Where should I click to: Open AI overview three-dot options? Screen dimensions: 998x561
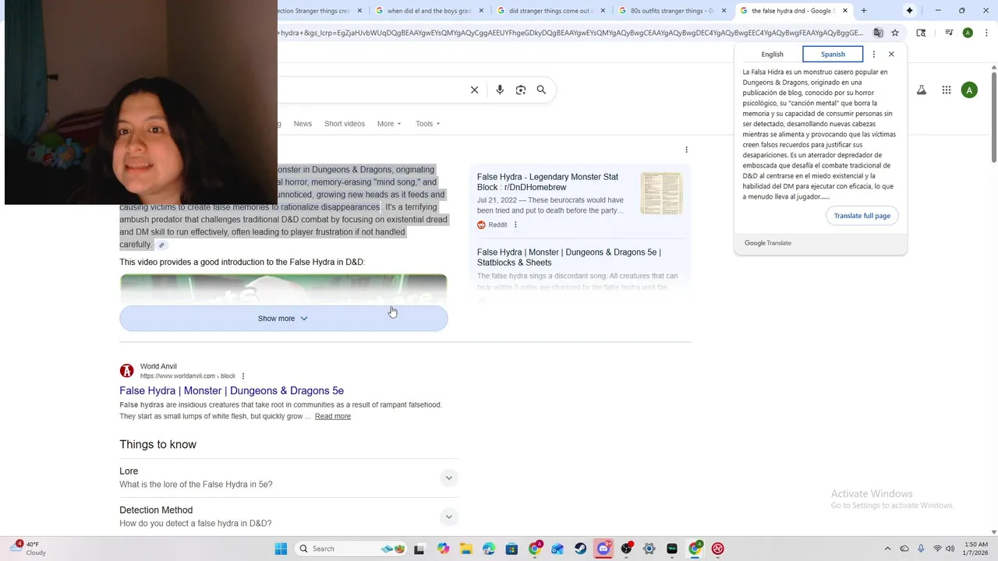[x=686, y=150]
